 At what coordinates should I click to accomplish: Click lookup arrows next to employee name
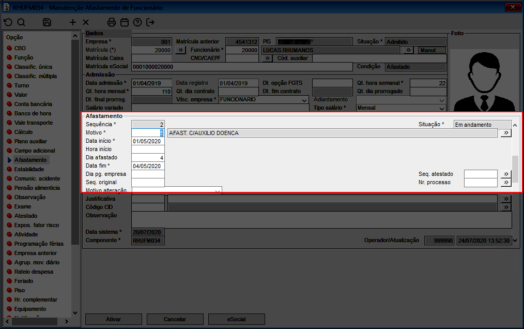[408, 50]
